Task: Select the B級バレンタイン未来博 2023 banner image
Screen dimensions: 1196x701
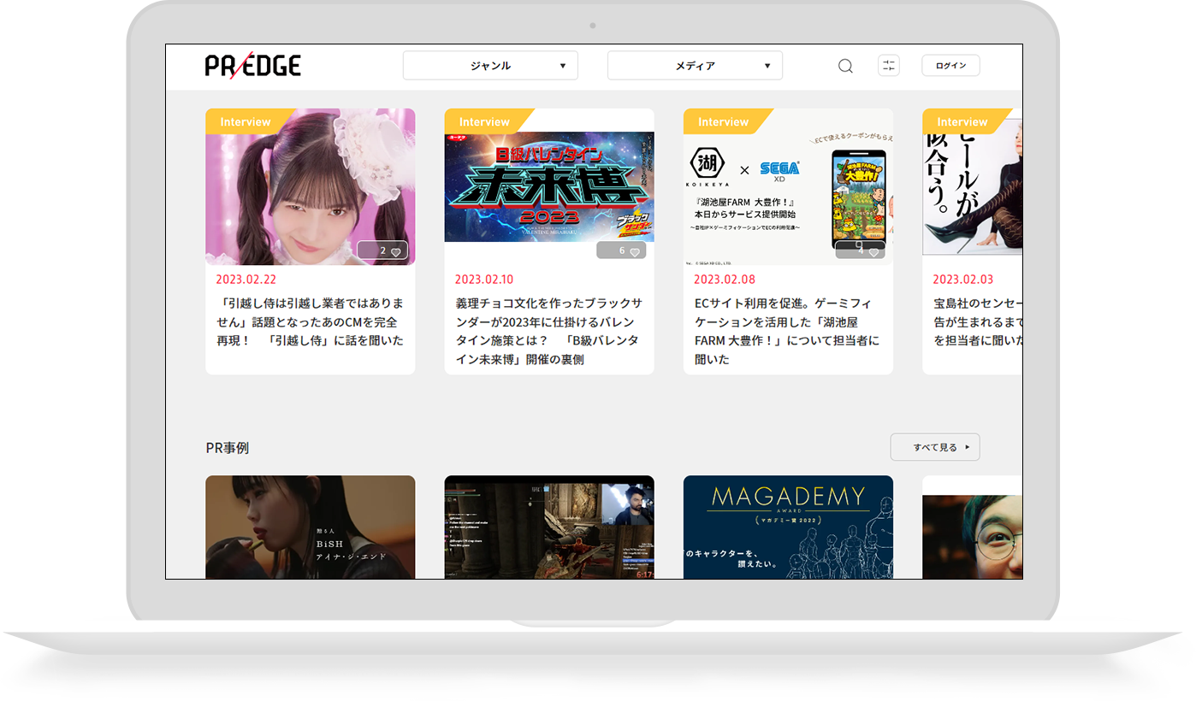Action: click(x=549, y=186)
